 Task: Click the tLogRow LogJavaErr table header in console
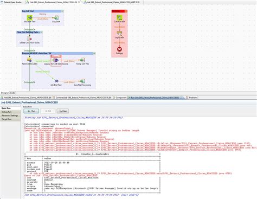tap(92, 154)
